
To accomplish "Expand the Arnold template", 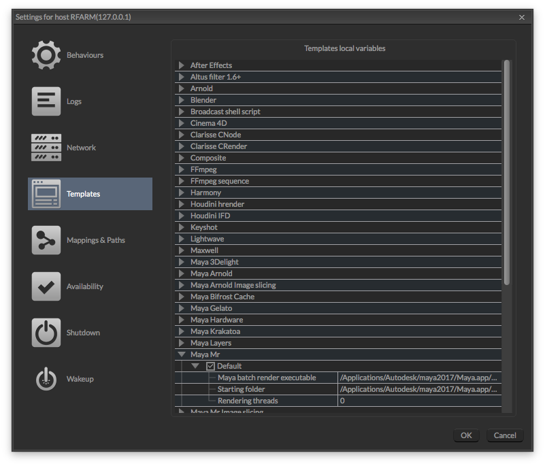I will (x=181, y=88).
